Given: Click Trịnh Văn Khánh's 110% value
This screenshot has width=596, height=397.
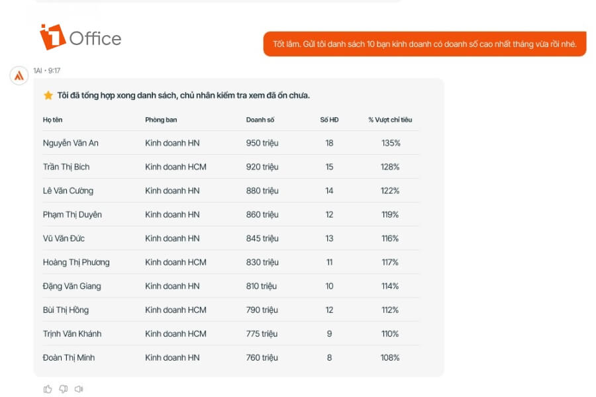Looking at the screenshot, I should 390,333.
